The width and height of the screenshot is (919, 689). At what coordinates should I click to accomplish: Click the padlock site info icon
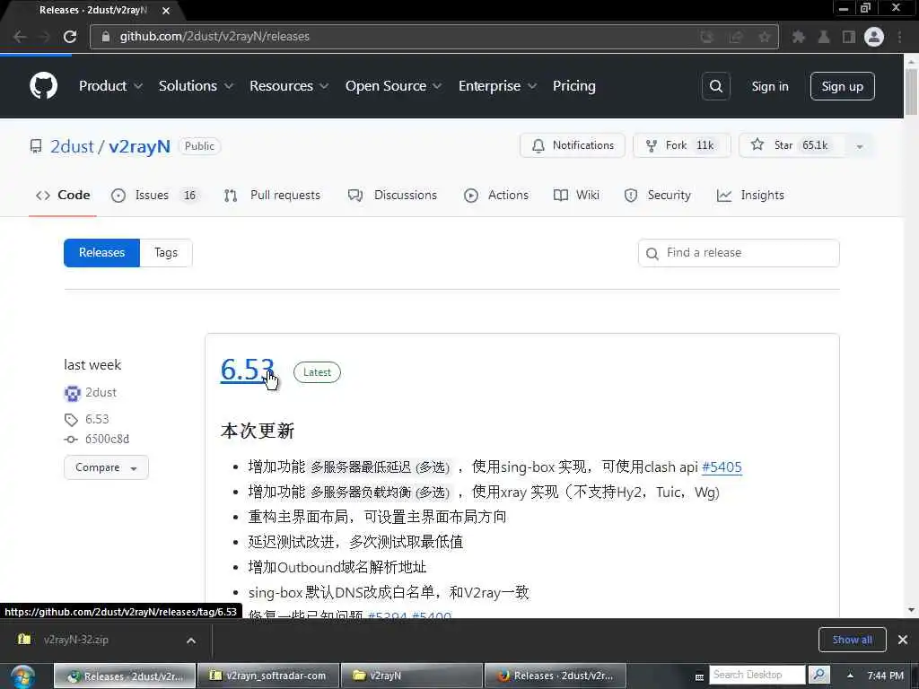pyautogui.click(x=106, y=36)
